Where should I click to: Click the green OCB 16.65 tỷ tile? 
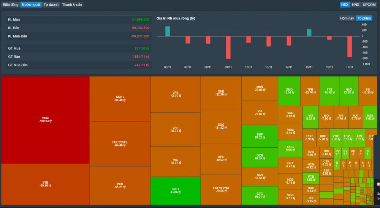pos(260,157)
